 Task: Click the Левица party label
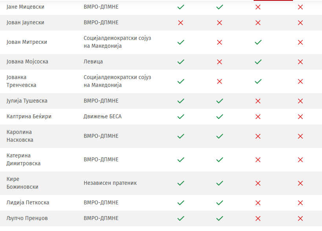point(93,62)
